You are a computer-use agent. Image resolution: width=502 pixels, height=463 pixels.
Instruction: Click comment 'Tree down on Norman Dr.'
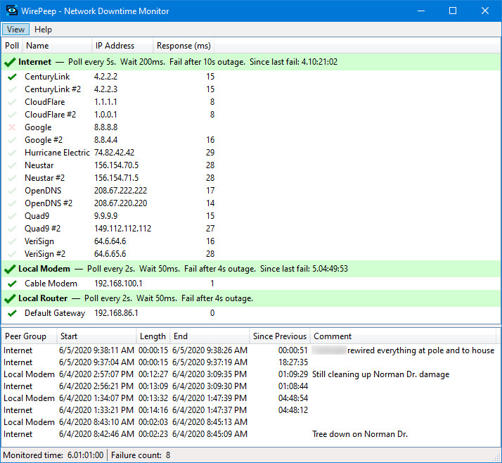(360, 434)
